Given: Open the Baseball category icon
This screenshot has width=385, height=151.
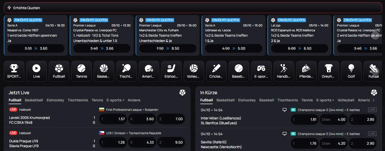Looking at the screenshot, I should [x=239, y=71].
